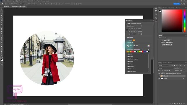Pick the yellow recently used color swatch
The width and height of the screenshot is (187, 105).
coord(139,52)
